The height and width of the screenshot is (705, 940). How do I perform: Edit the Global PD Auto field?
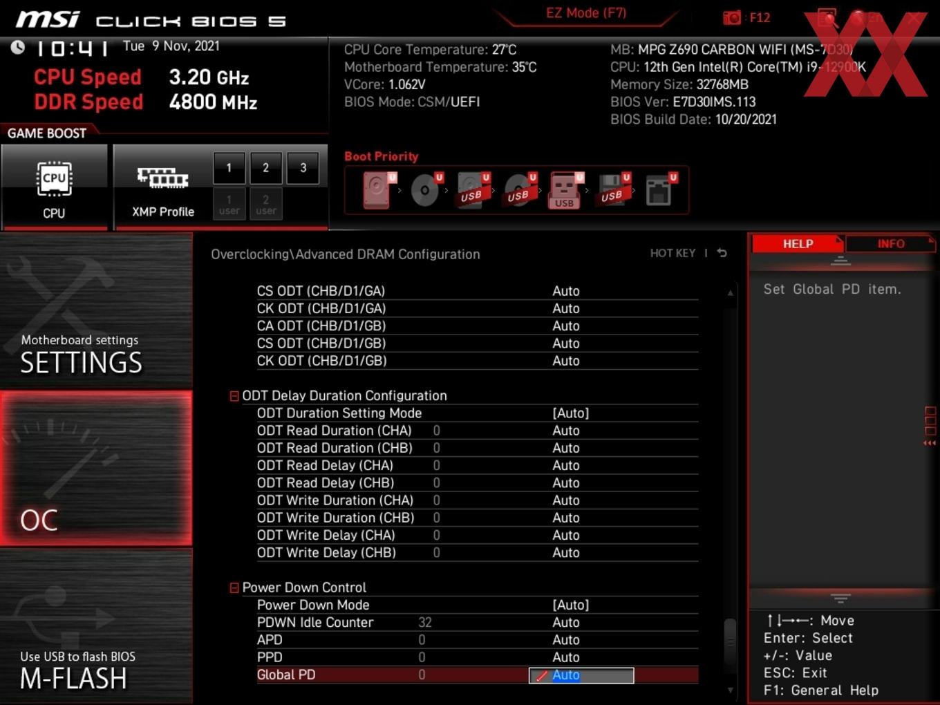pos(581,675)
